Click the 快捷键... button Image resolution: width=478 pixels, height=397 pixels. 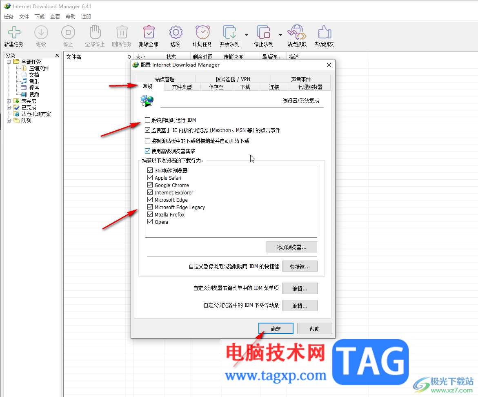[x=300, y=266]
